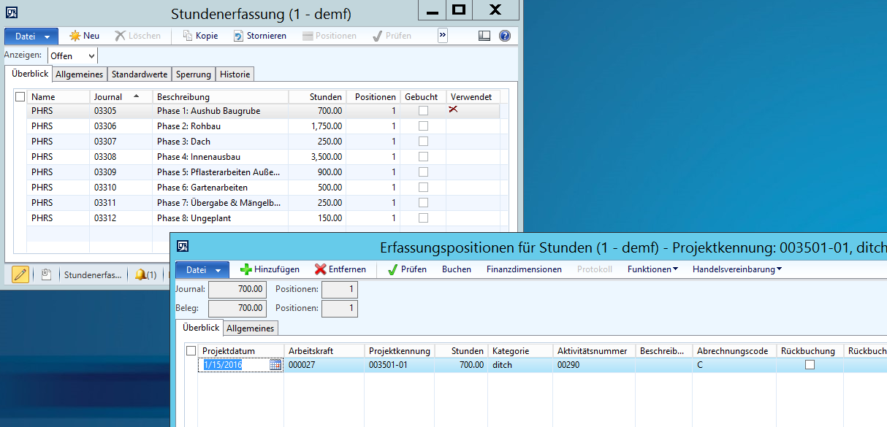Expand the Funktionen dropdown menu

pyautogui.click(x=652, y=269)
